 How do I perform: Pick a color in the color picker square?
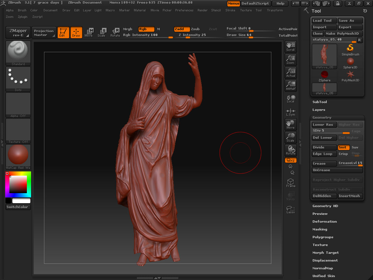pyautogui.click(x=18, y=185)
